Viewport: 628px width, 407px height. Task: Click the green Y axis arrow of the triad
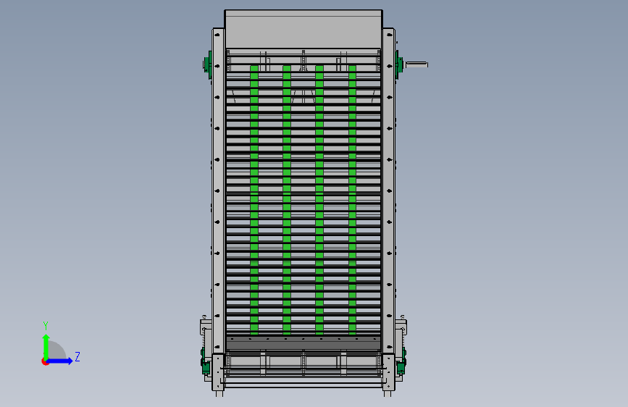pyautogui.click(x=46, y=347)
